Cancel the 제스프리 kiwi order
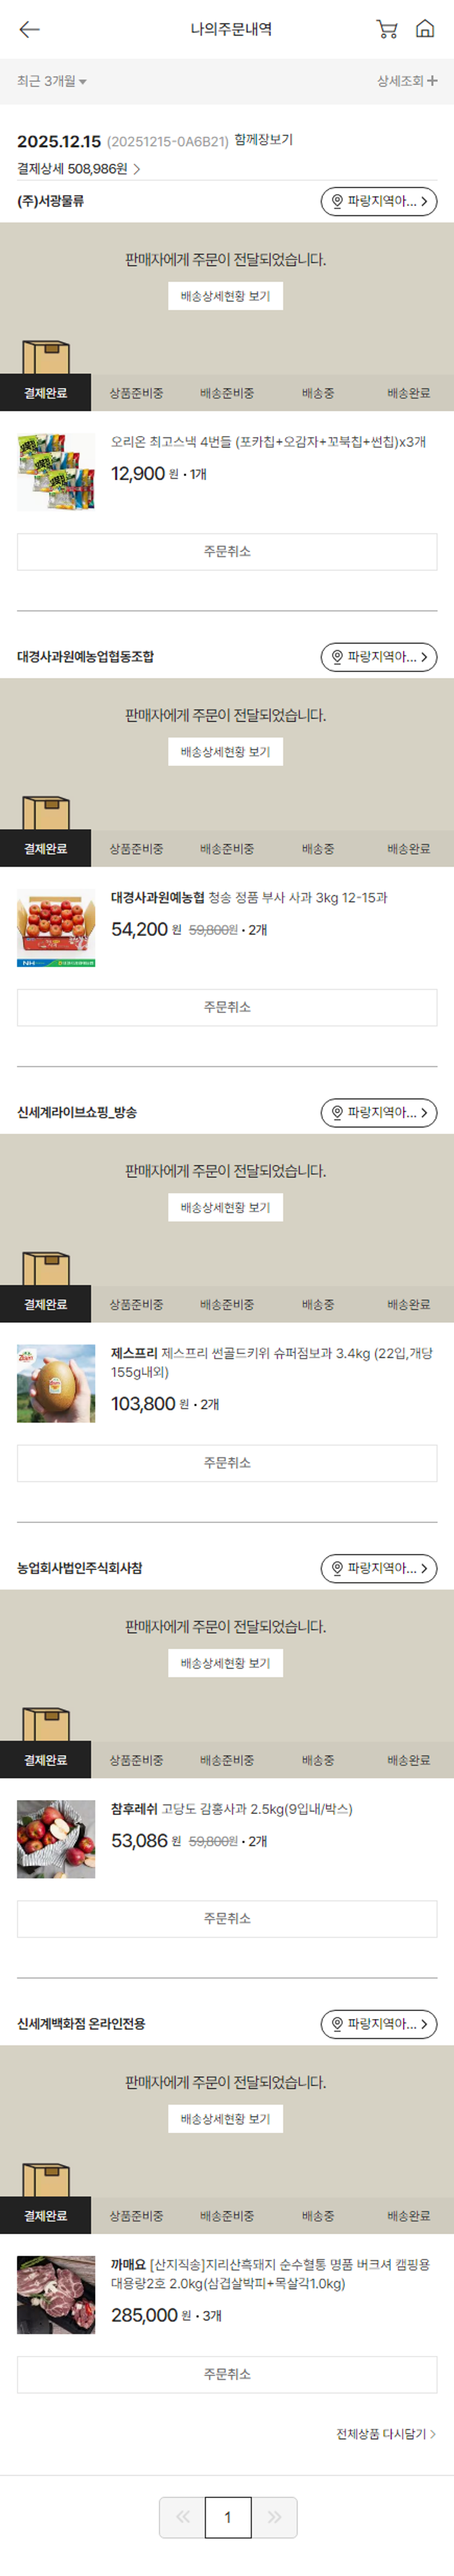Viewport: 454px width, 2576px height. tap(227, 1463)
